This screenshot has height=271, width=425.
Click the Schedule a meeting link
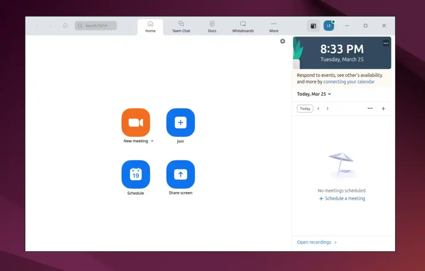342,198
